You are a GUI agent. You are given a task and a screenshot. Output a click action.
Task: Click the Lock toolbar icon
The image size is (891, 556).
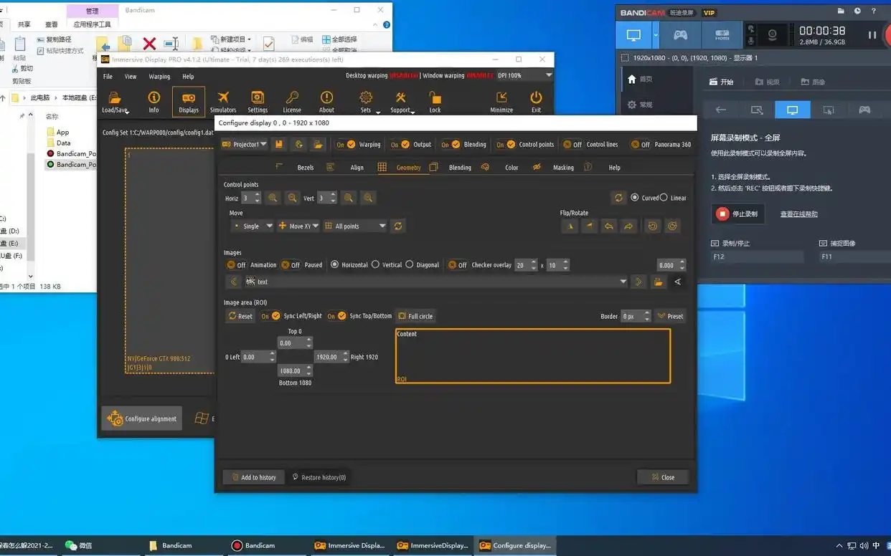coord(435,102)
